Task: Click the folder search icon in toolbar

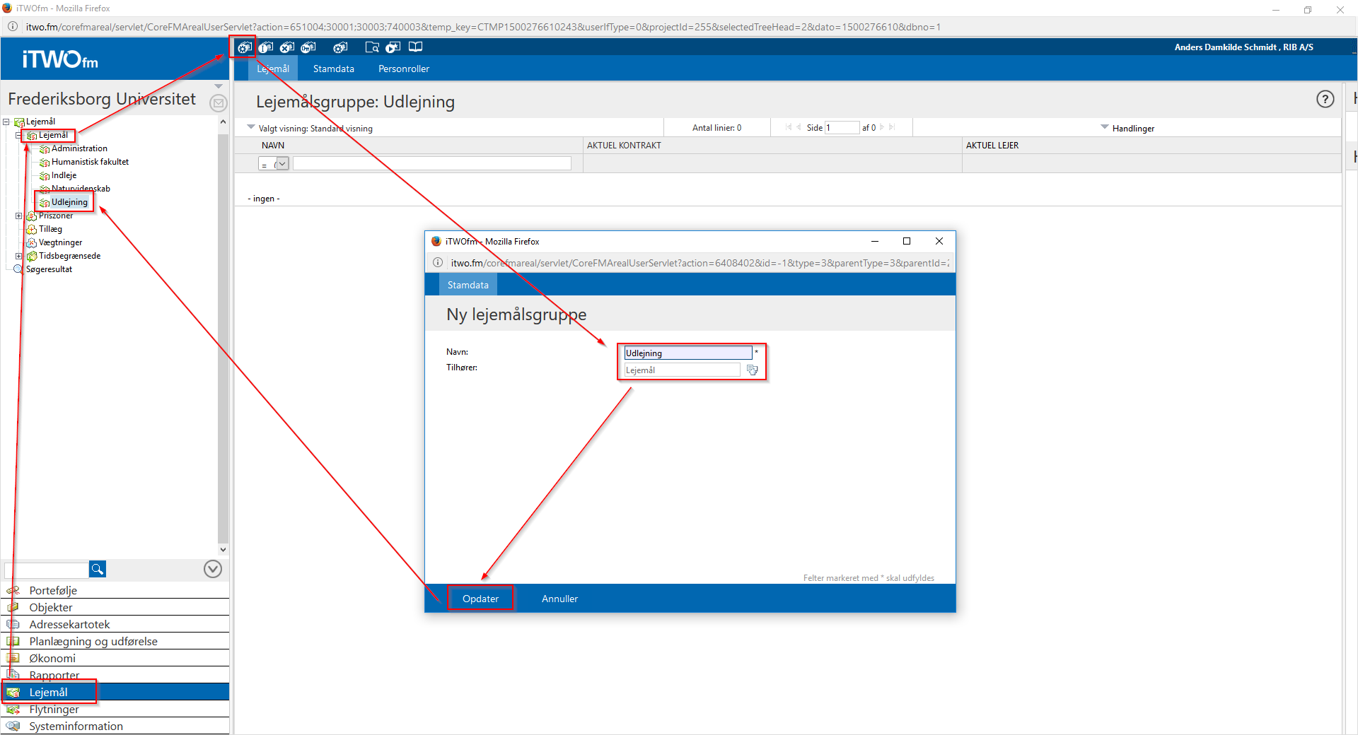Action: (x=372, y=47)
